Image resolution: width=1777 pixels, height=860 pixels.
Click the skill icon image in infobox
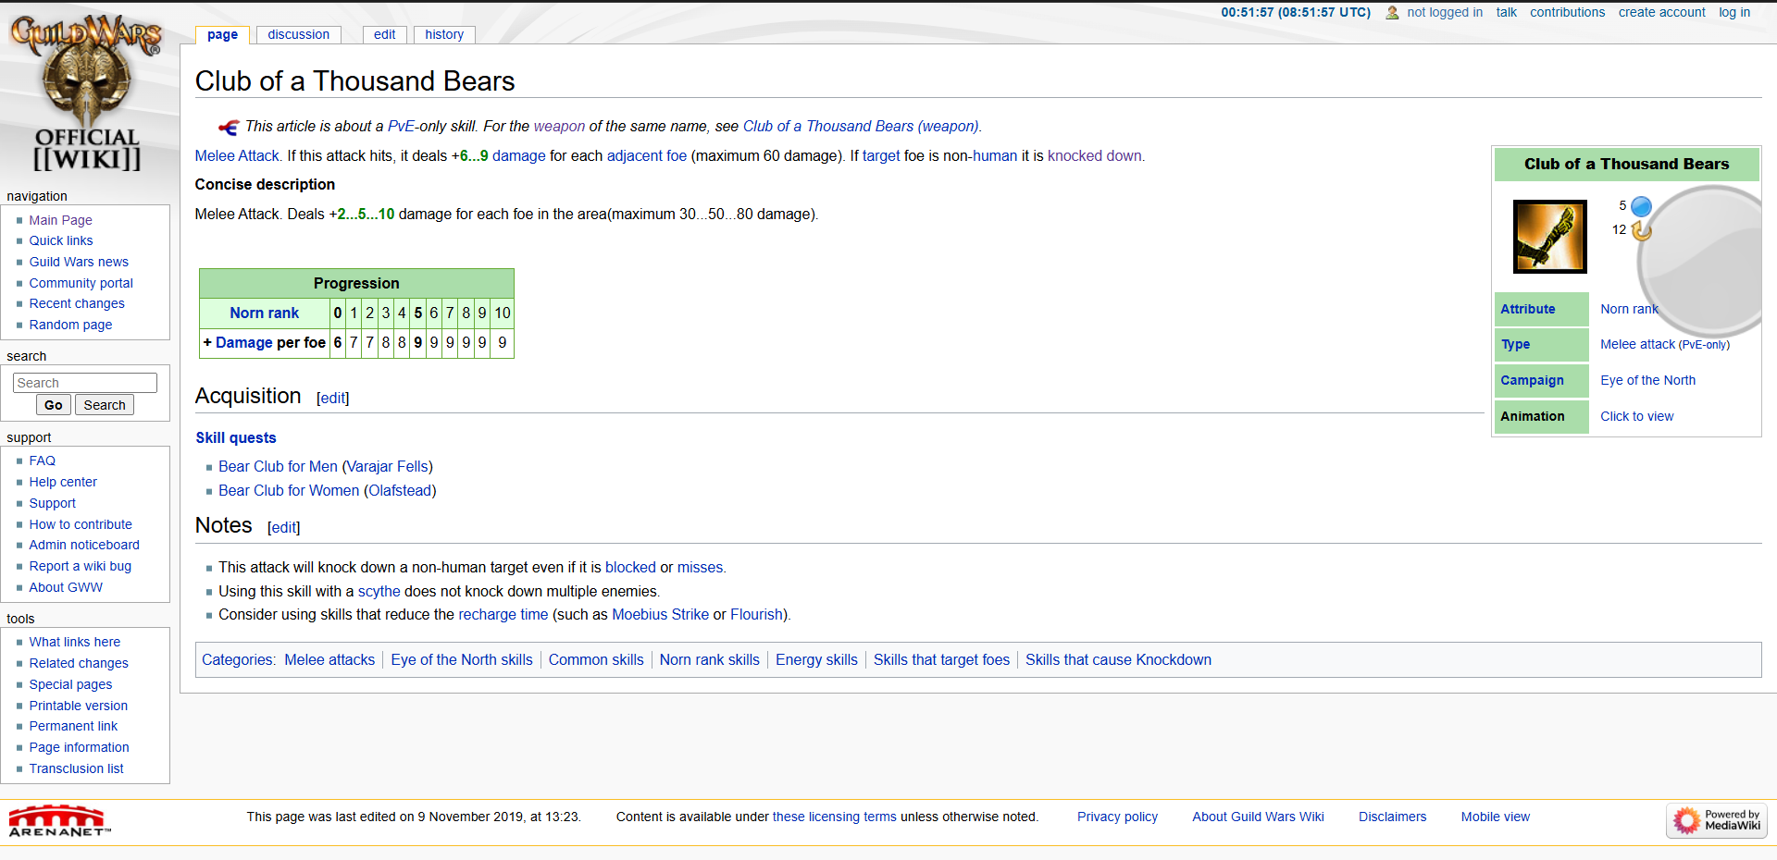click(x=1549, y=236)
